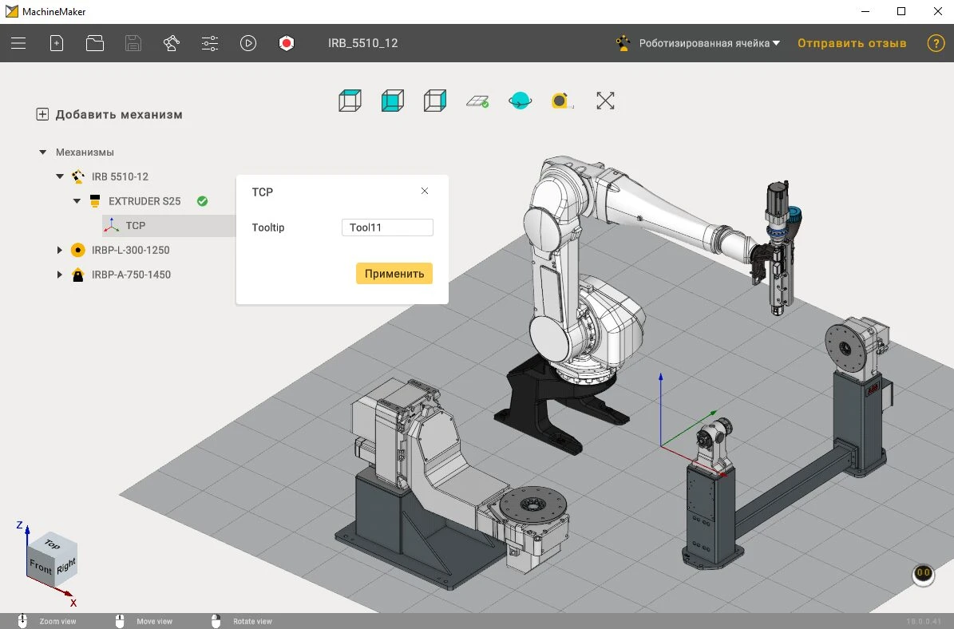Click the robot arm toolbar icon
The image size is (954, 629).
click(x=172, y=43)
